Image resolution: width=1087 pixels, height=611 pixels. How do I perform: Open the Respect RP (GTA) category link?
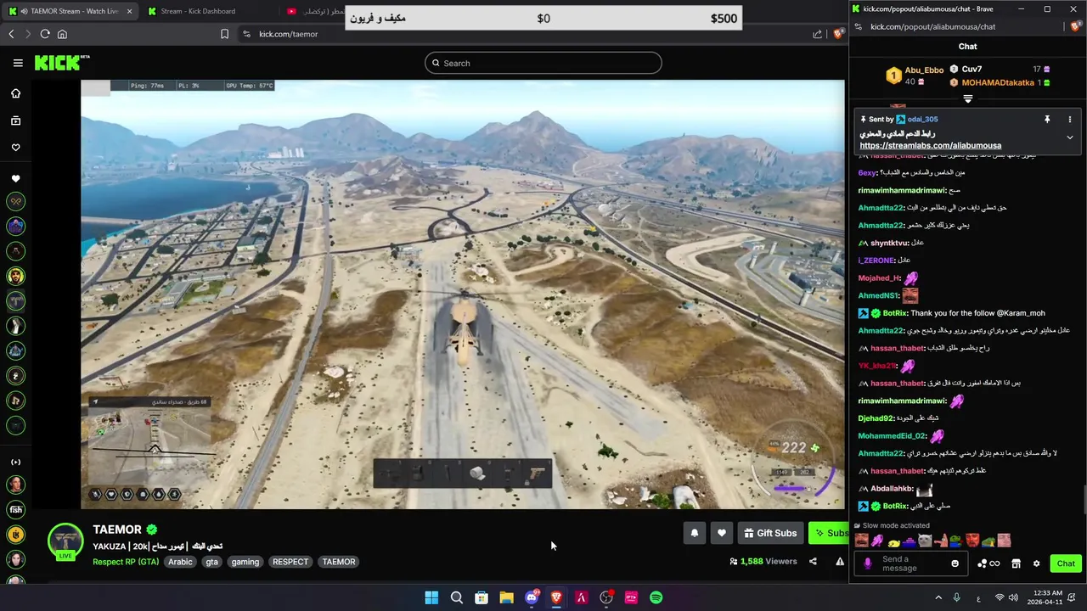(126, 562)
